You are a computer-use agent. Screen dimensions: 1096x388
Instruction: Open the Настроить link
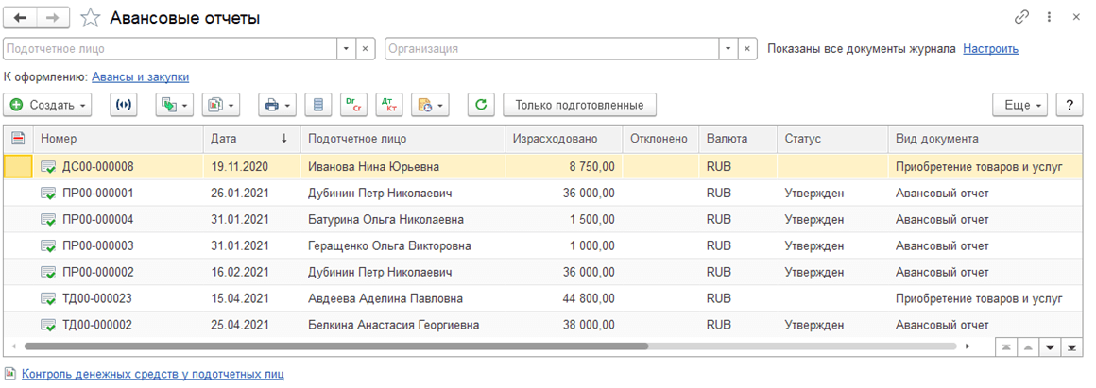coord(990,48)
